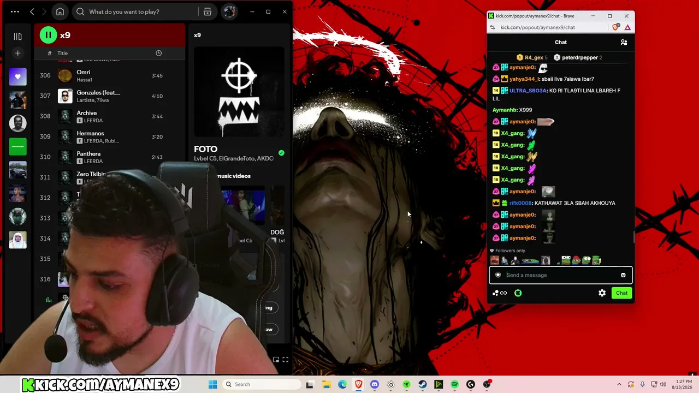
Task: Select track 308 Archive
Action: pos(109,116)
